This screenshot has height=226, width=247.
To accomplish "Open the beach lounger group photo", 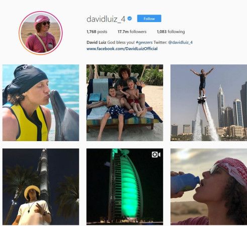I will (x=125, y=102).
